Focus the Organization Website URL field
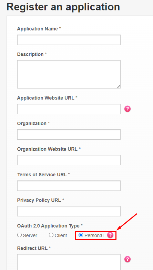The image size is (153, 270). pyautogui.click(x=69, y=160)
